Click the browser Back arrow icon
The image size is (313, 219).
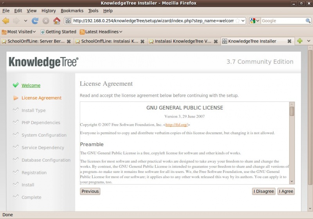click(x=6, y=21)
